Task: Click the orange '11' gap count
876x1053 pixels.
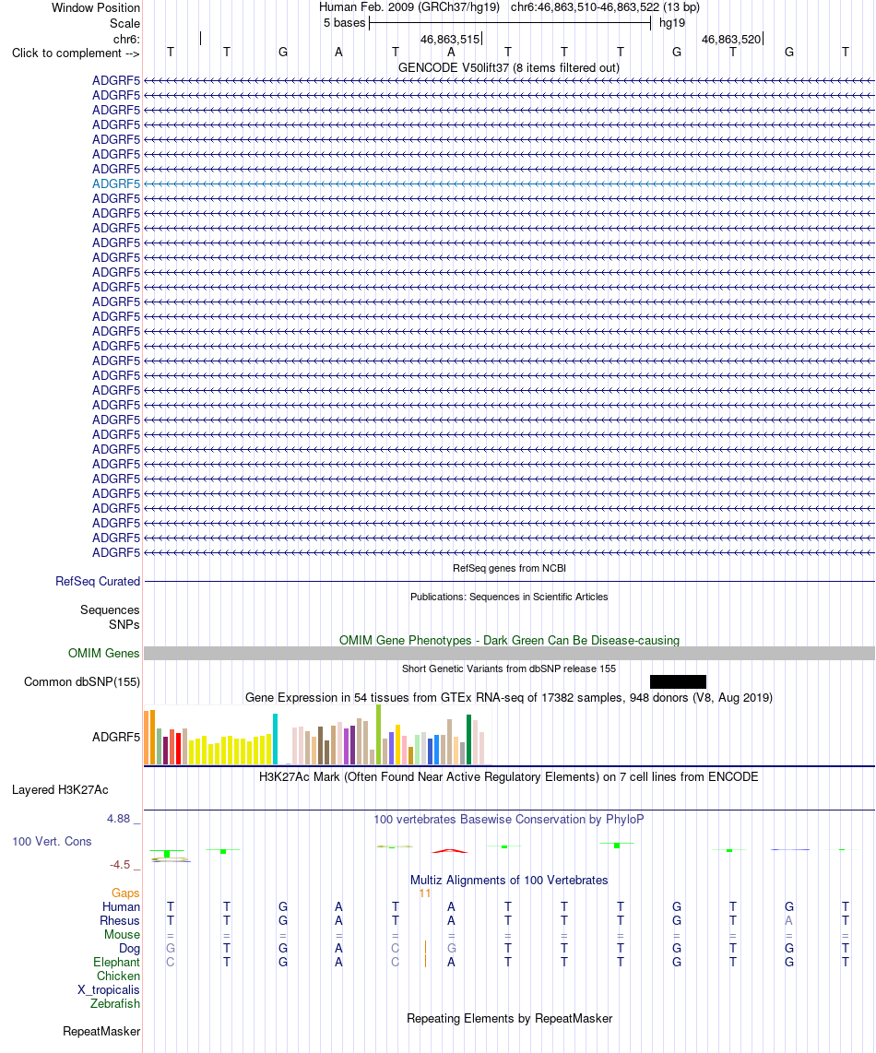Action: [424, 893]
